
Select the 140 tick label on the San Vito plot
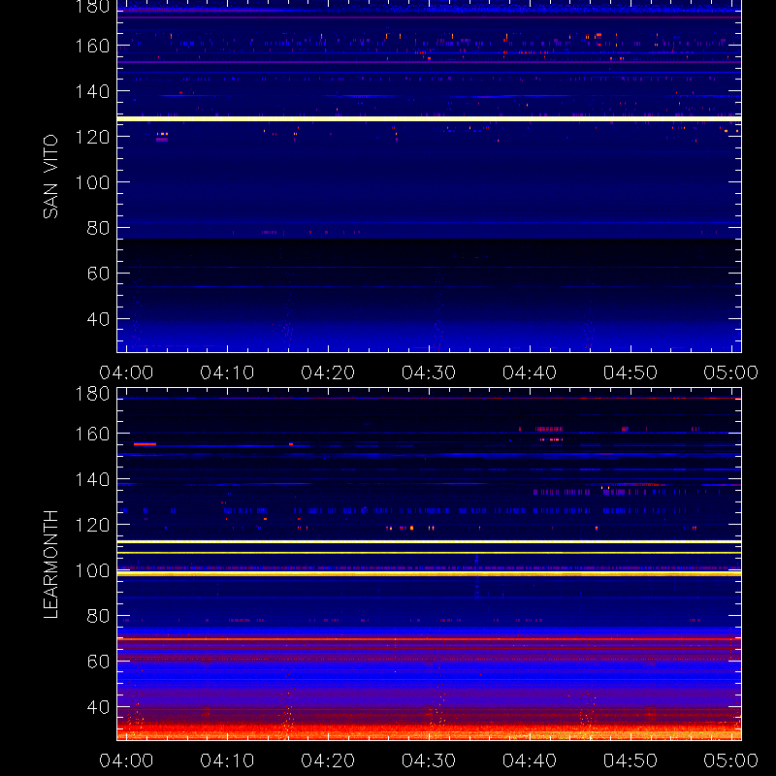(92, 91)
